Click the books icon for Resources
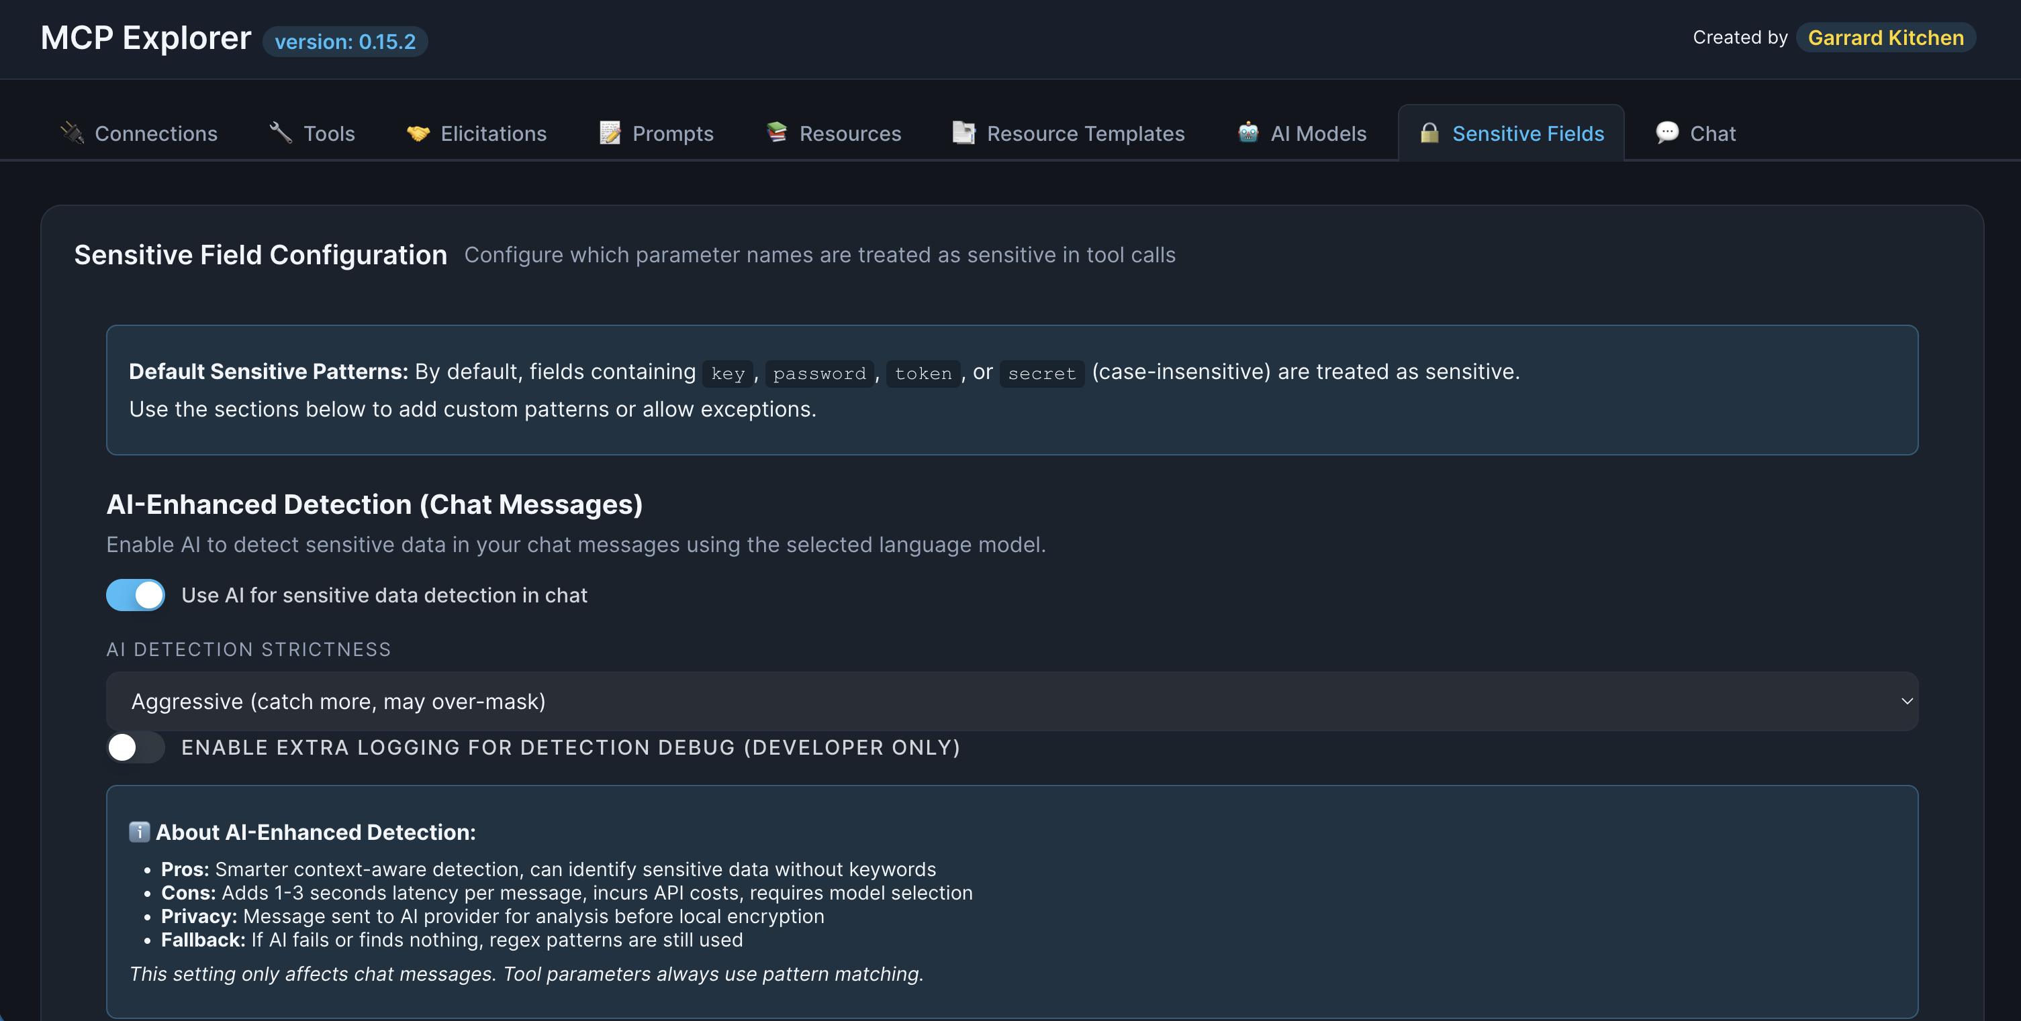Viewport: 2021px width, 1021px height. point(777,132)
